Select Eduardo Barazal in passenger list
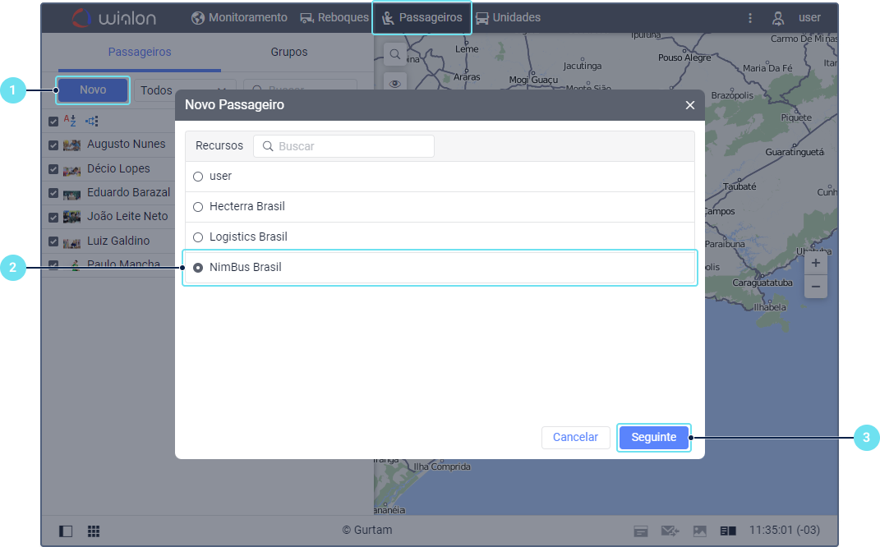This screenshot has width=880, height=547. [128, 192]
